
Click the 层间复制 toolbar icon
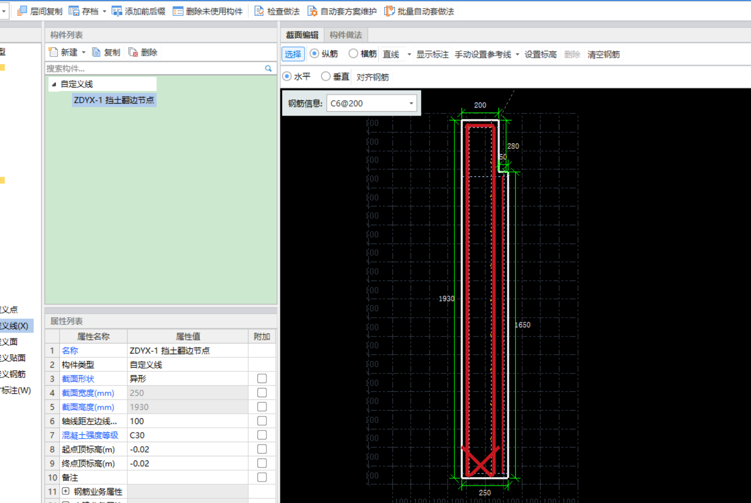tap(22, 11)
